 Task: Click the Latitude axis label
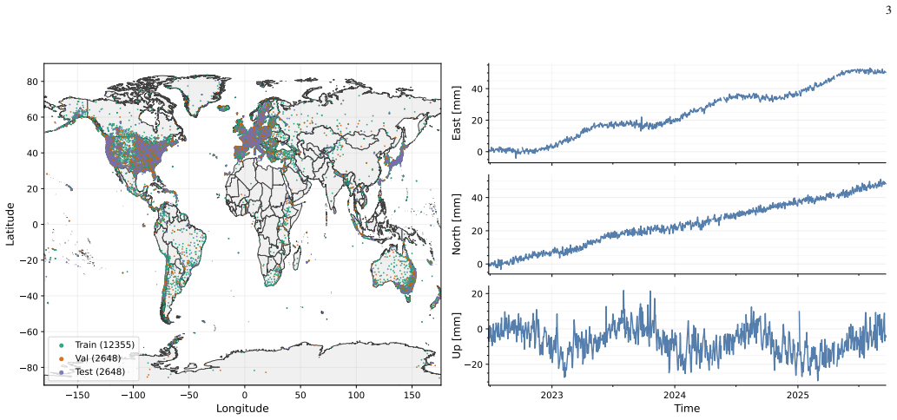pyautogui.click(x=11, y=224)
